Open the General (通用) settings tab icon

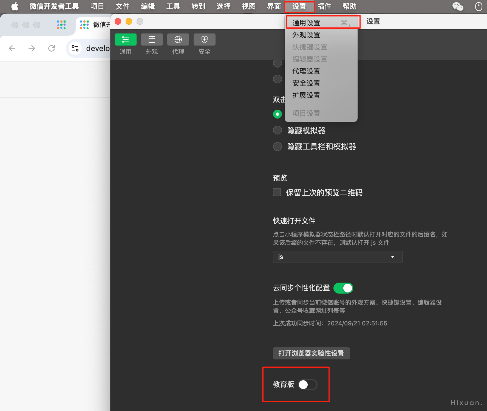126,40
